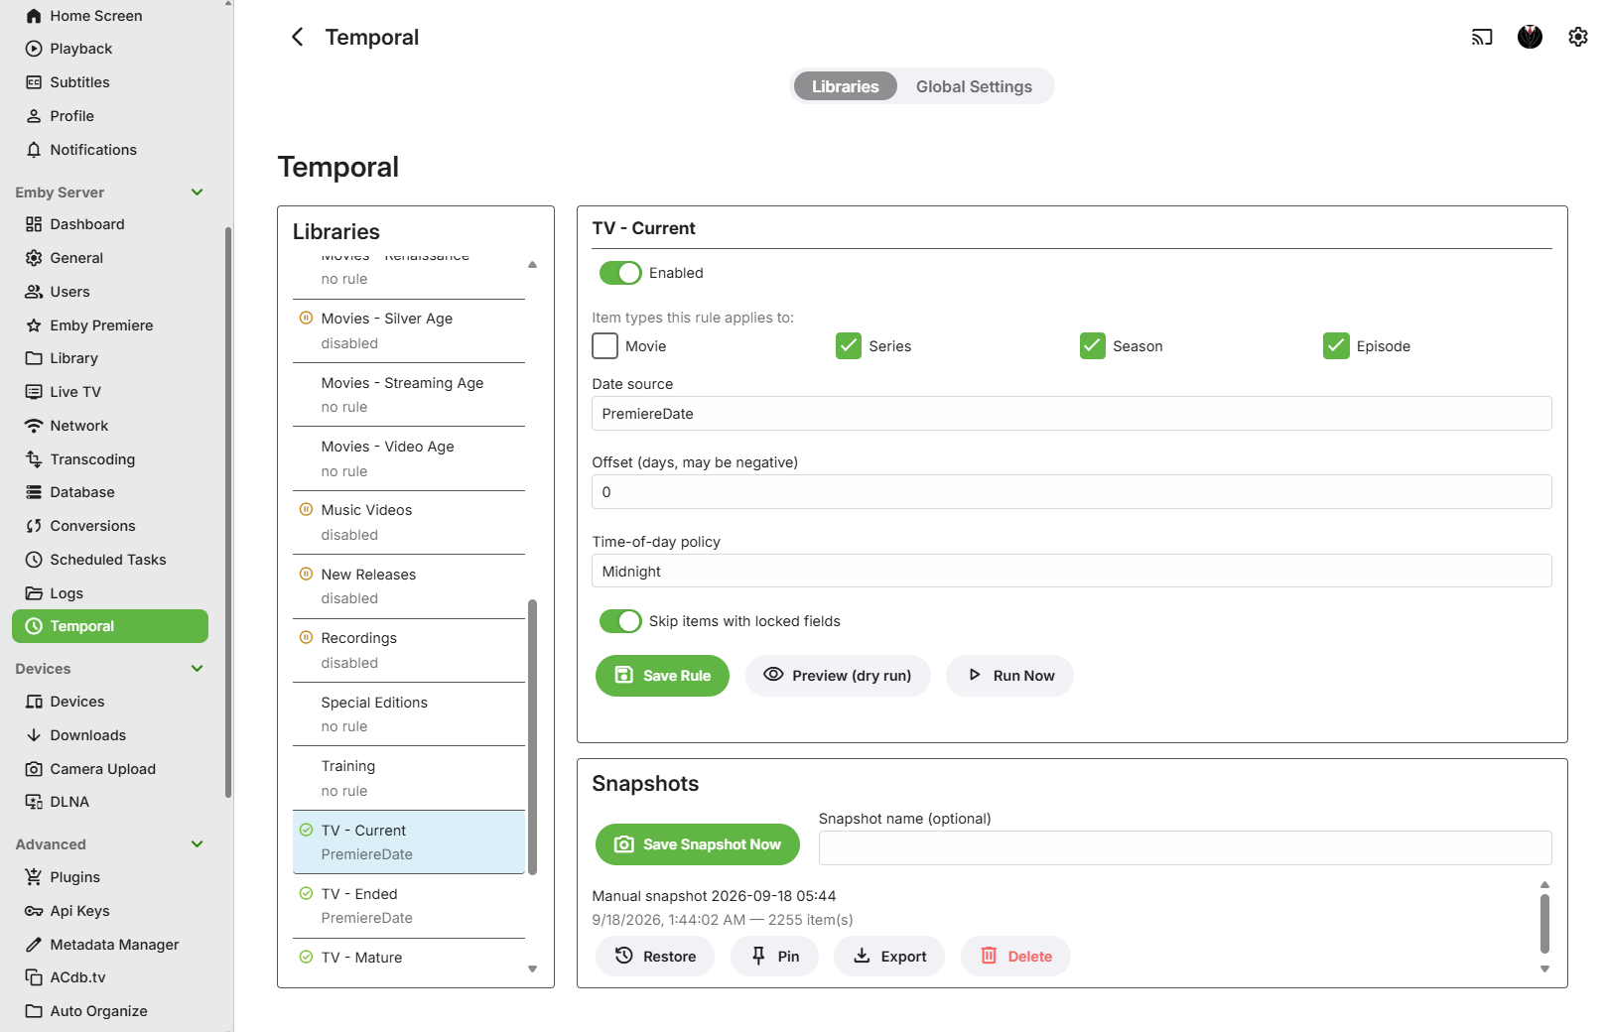Viewport: 1605px width, 1032px height.
Task: Click the Save Rule button
Action: point(662,676)
